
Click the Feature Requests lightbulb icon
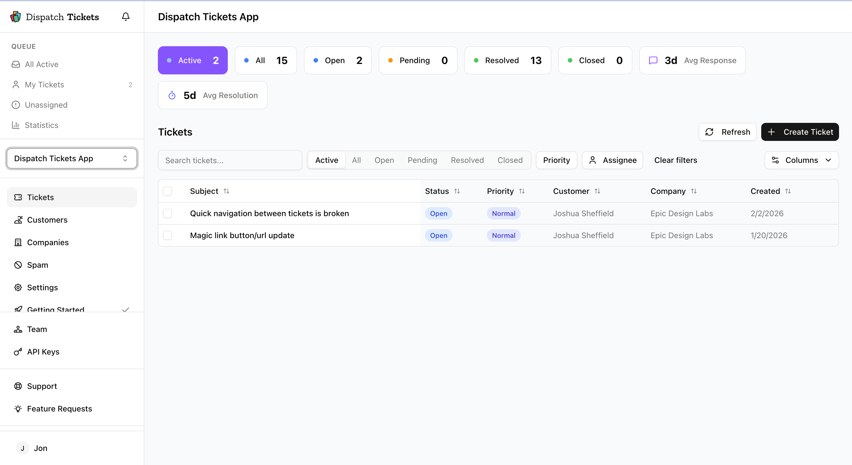coord(18,408)
